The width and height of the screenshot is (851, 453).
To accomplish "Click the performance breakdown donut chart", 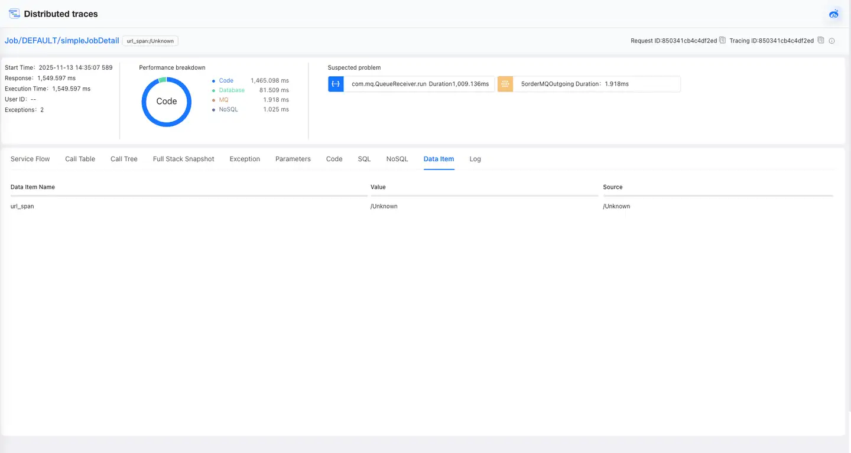I will point(167,102).
